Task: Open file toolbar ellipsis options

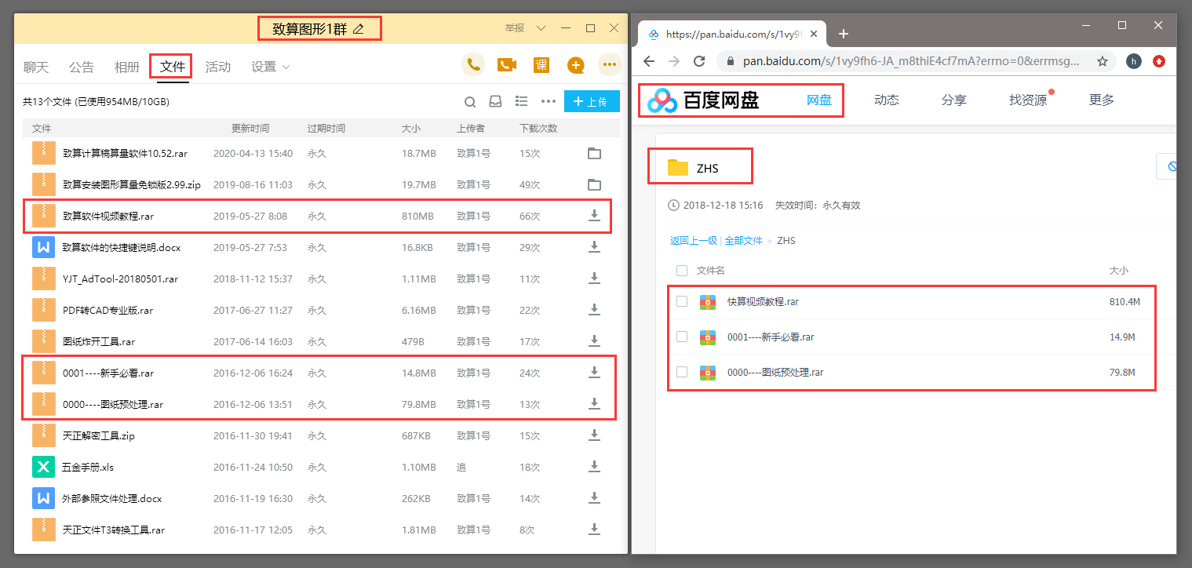Action: tap(549, 101)
